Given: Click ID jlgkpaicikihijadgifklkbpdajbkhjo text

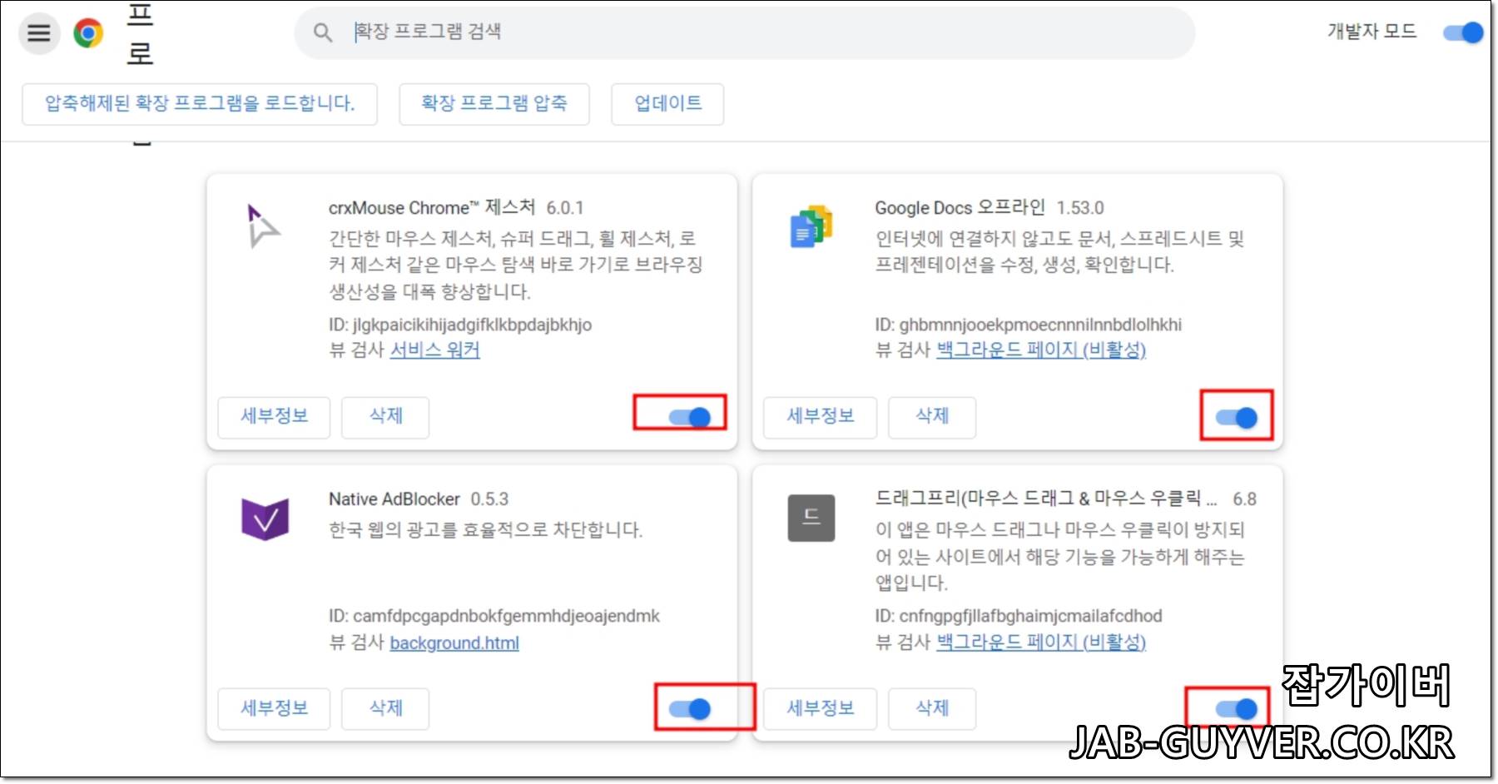Looking at the screenshot, I should [x=460, y=325].
